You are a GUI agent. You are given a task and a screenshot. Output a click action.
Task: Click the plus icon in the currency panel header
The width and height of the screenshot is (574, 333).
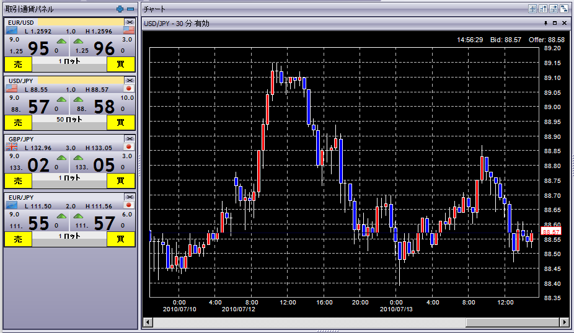120,9
